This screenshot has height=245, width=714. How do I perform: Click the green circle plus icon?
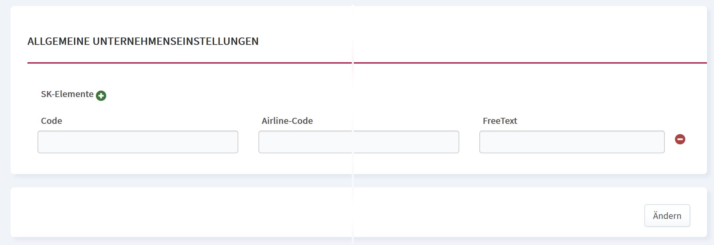tap(101, 96)
